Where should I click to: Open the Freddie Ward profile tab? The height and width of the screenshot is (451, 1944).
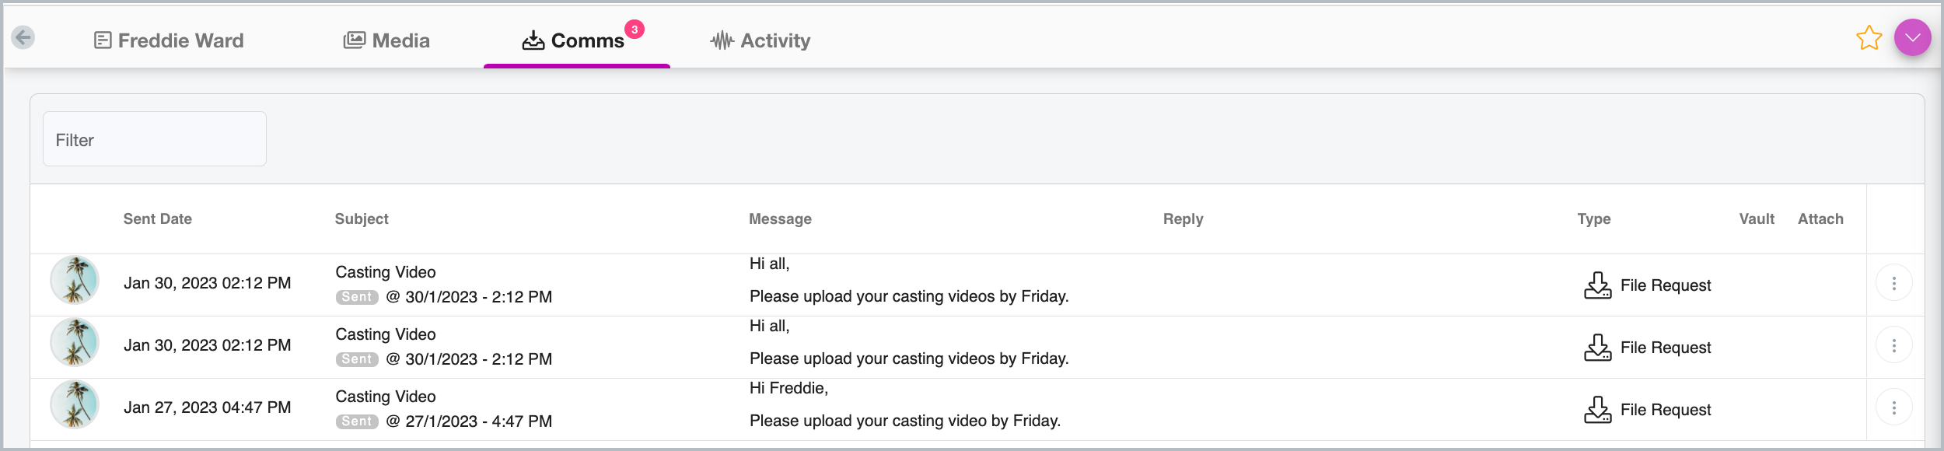coord(169,40)
